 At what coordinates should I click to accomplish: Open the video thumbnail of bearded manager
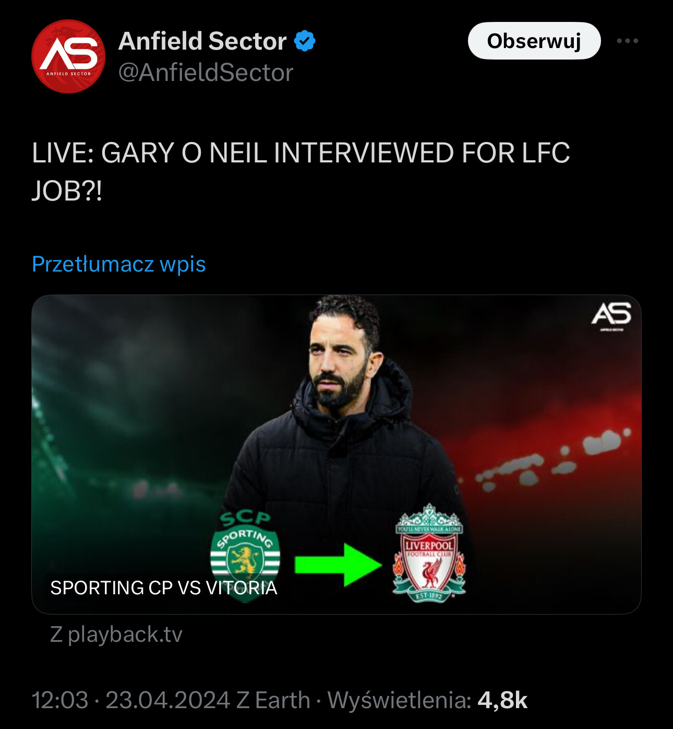click(x=336, y=454)
